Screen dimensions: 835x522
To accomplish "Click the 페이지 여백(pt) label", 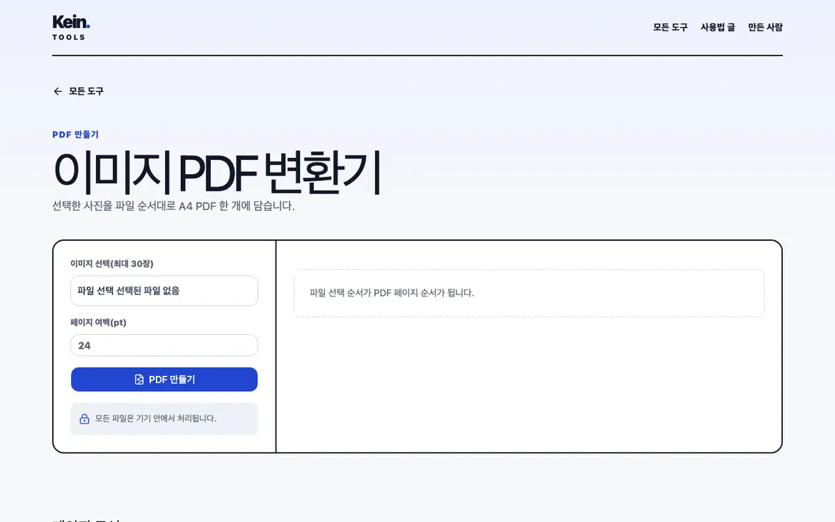I will [x=98, y=322].
